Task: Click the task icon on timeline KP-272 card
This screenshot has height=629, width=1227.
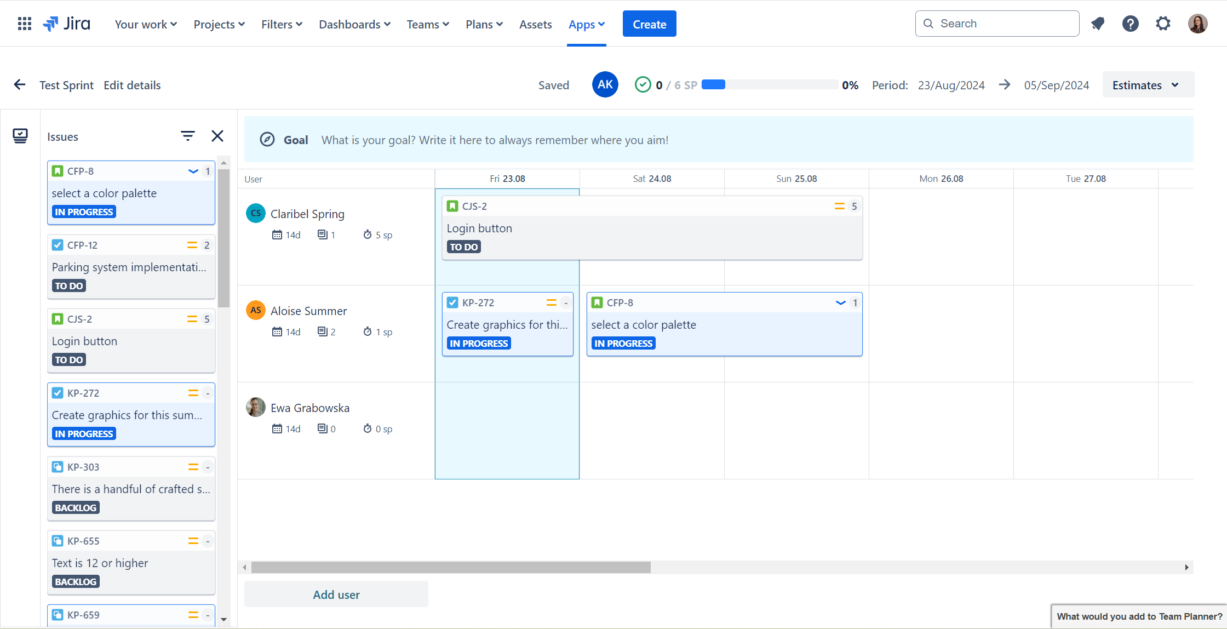Action: tap(452, 302)
